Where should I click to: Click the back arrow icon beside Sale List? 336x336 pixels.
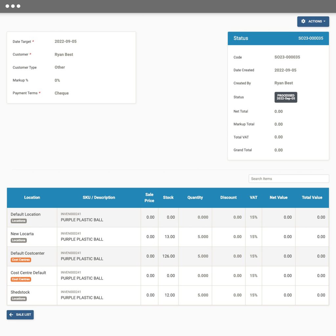click(11, 315)
